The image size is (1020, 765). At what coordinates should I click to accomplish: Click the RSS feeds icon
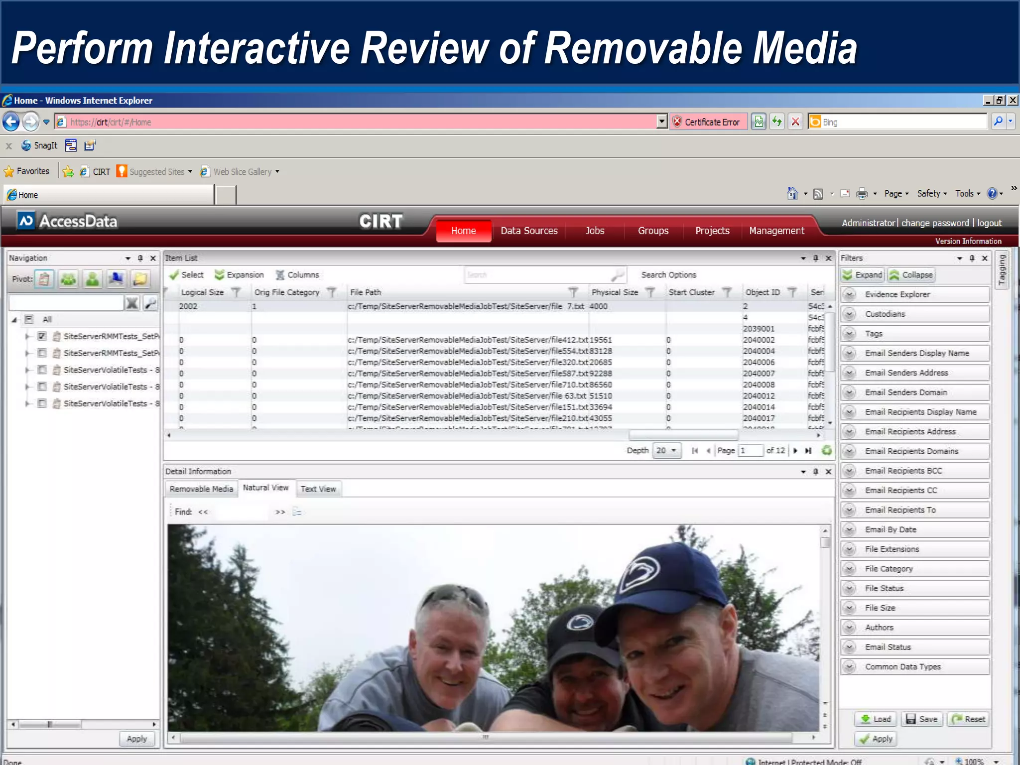click(818, 194)
